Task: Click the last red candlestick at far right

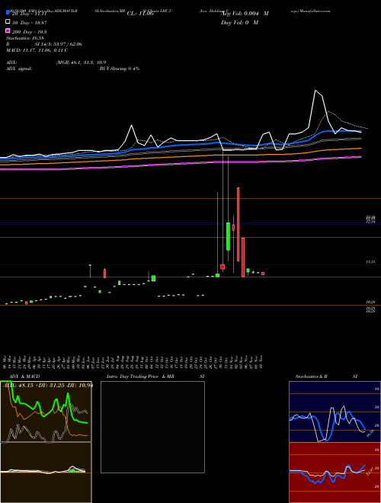Action: [263, 274]
